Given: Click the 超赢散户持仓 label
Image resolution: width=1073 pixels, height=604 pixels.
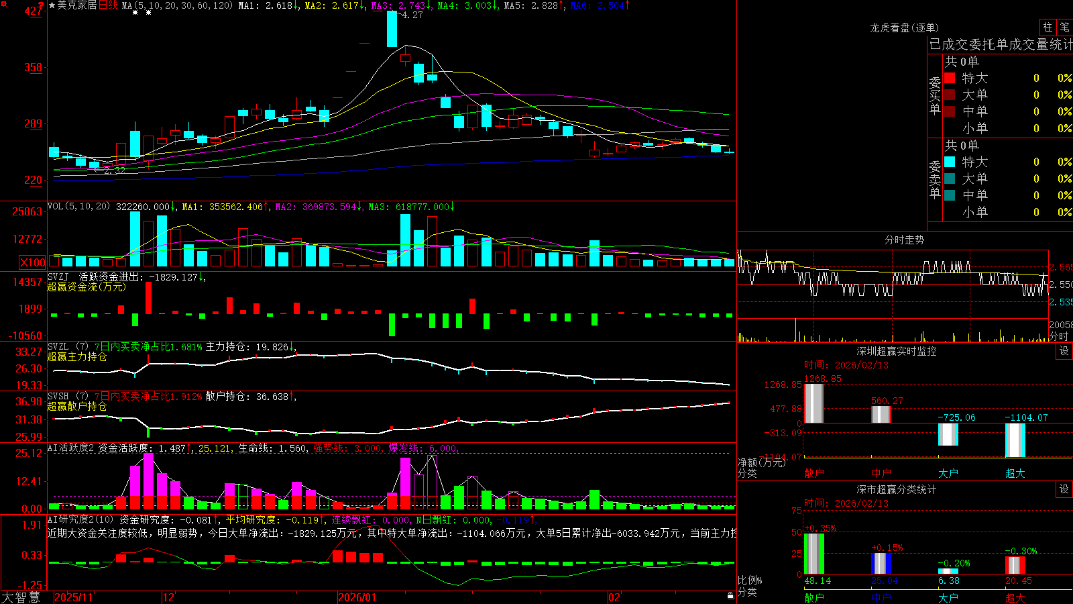Looking at the screenshot, I should tap(77, 406).
